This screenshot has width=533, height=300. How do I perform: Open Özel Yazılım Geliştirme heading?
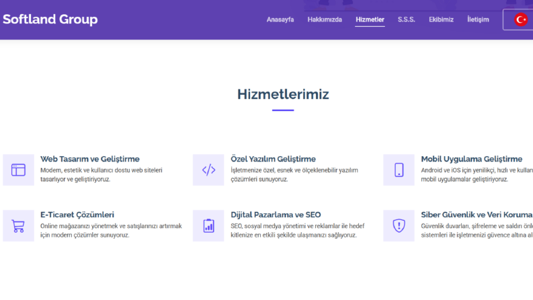273,159
